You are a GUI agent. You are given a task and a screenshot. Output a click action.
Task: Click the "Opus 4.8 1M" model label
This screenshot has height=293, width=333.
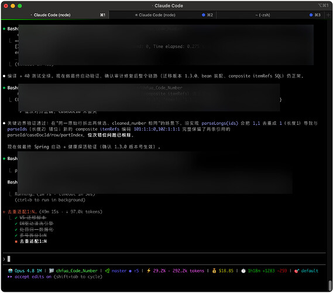tap(28, 271)
